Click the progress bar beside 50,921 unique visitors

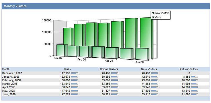pos(115,94)
